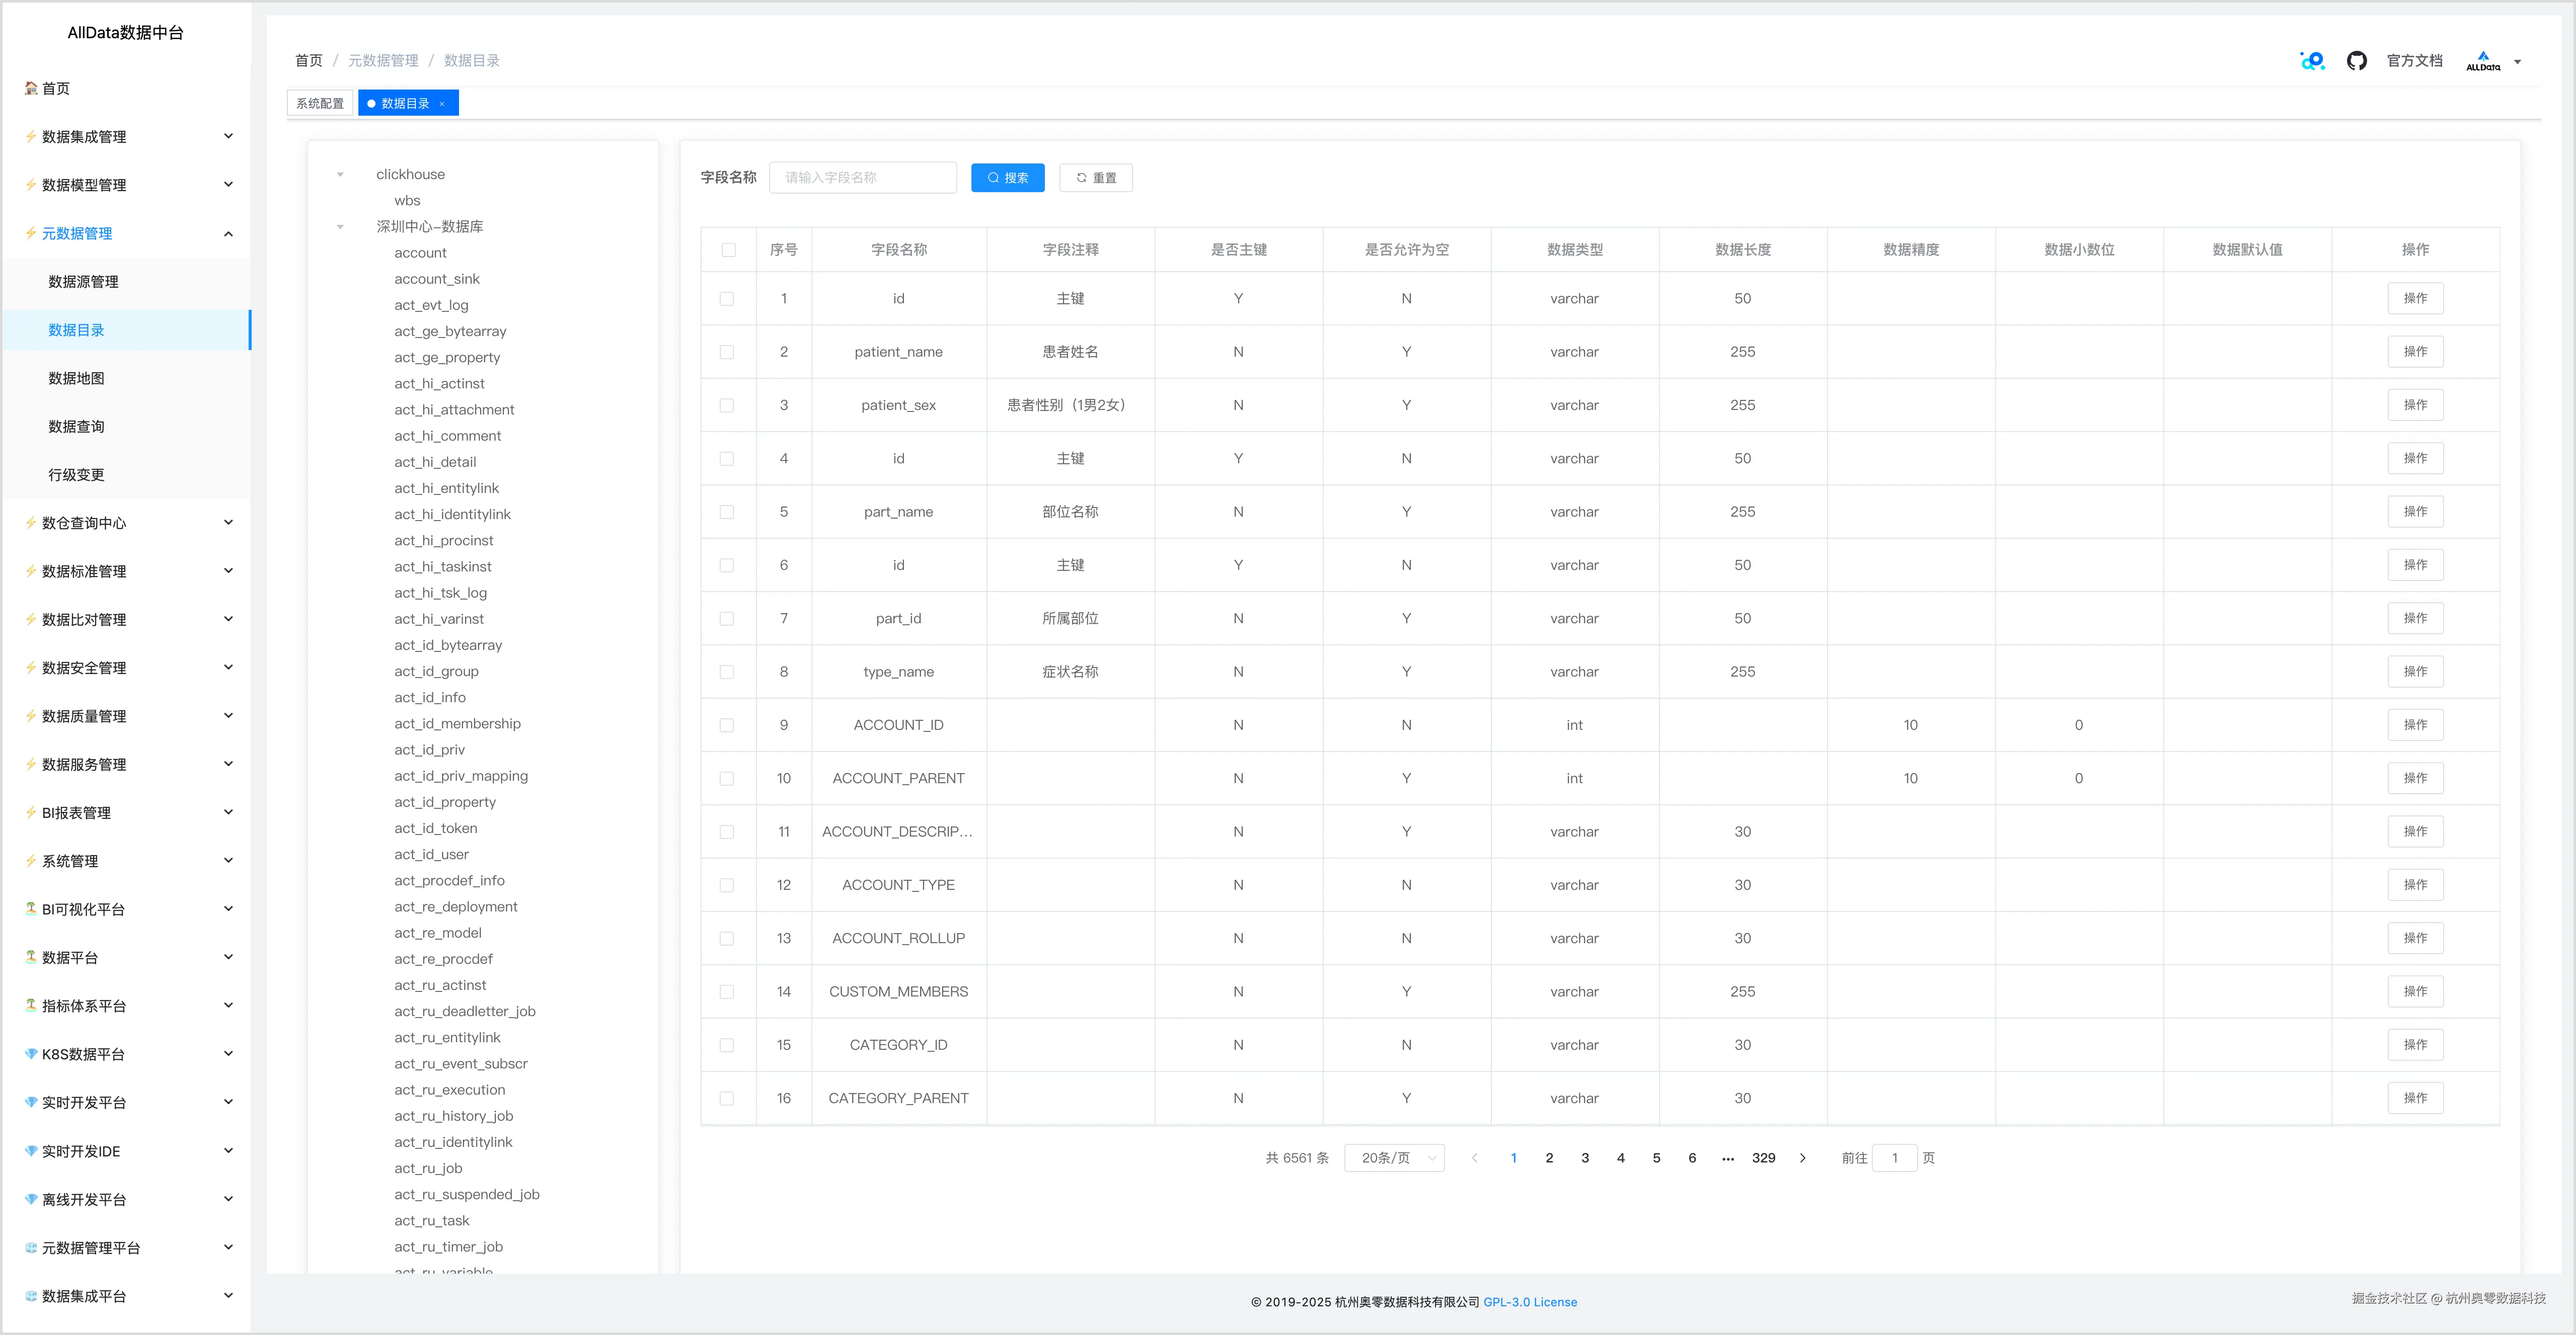Switch to the 系统配置 tab

(320, 104)
